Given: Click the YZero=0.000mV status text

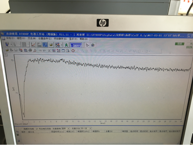Looking at the screenshot, I should click(x=21, y=124).
